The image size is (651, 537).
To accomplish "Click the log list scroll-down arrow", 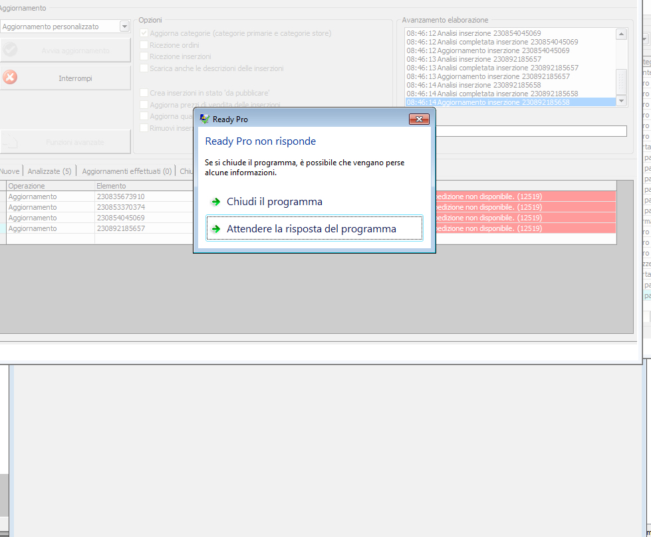I will click(621, 101).
